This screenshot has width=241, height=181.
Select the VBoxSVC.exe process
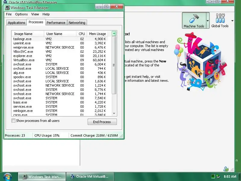[x=60, y=52]
